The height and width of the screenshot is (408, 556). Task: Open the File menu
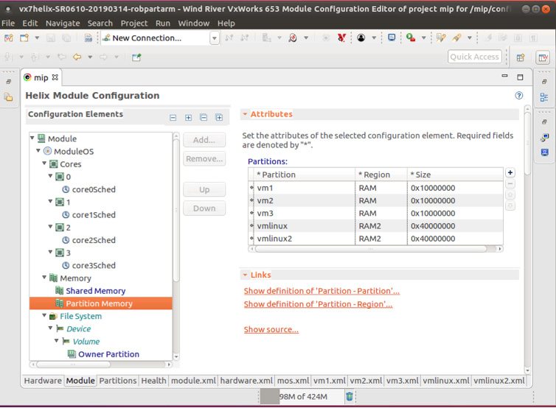pos(8,24)
